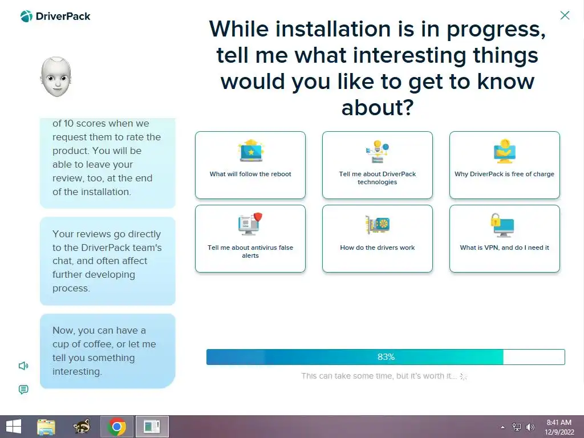Click the taskbar clock showing 8:41 AM

click(x=559, y=427)
